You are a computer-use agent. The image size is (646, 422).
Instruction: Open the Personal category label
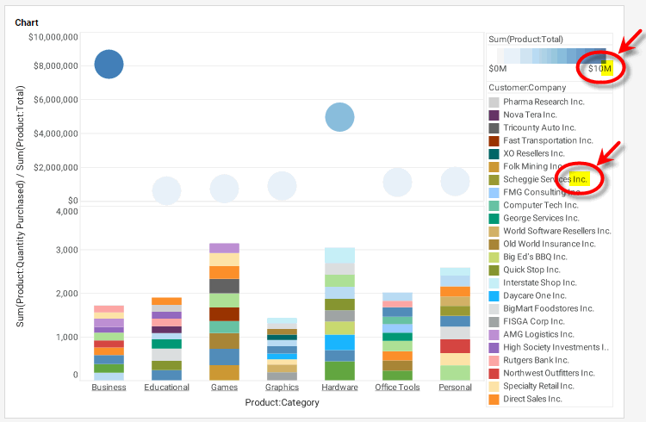[x=455, y=388]
